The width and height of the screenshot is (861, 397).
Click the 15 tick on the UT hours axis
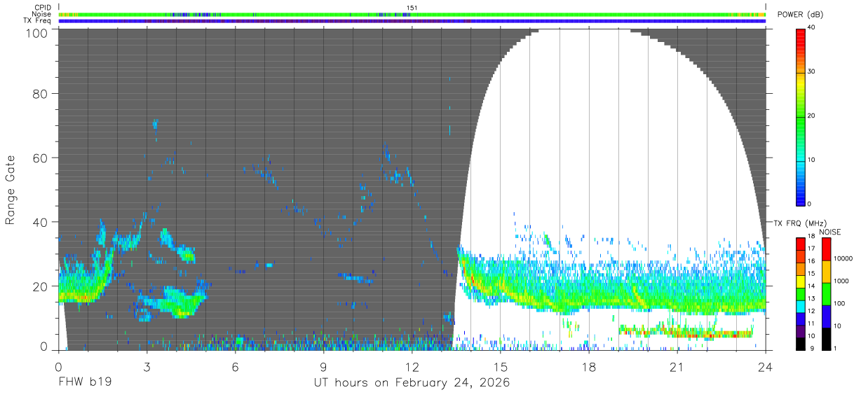click(501, 367)
